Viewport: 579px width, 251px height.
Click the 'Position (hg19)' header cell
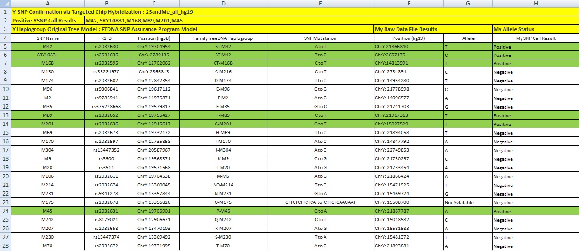[x=409, y=38]
